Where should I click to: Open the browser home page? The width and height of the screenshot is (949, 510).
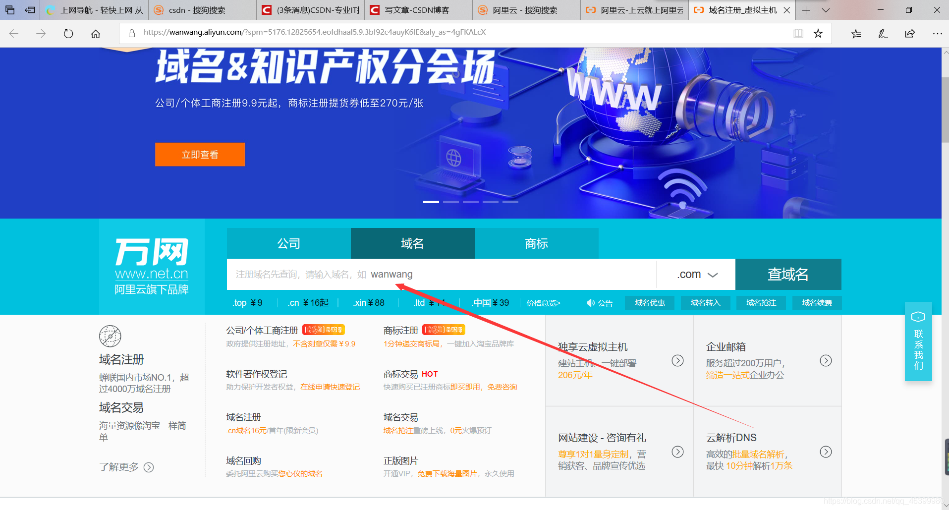tap(96, 33)
